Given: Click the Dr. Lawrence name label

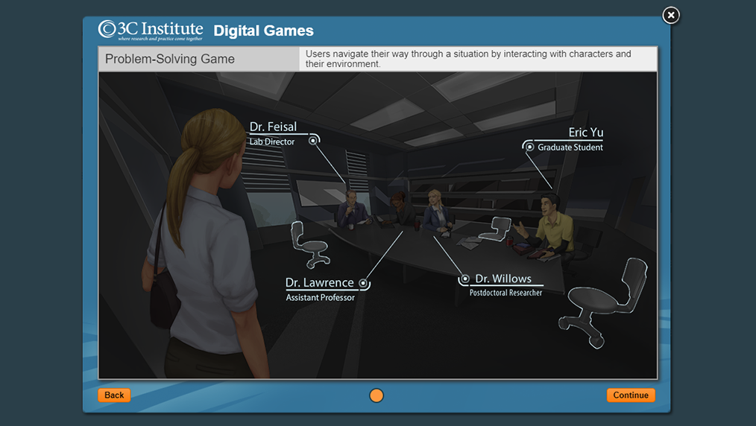Looking at the screenshot, I should point(319,283).
